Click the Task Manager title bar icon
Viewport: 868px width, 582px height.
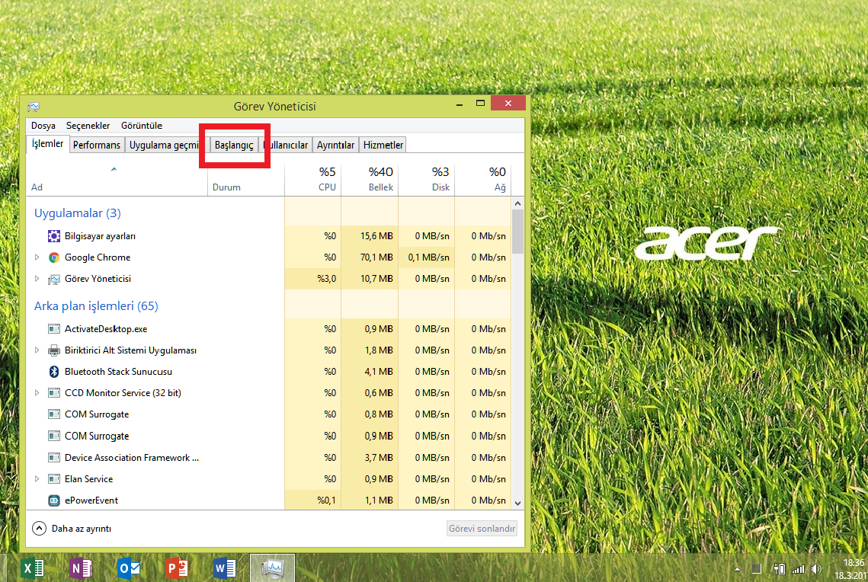point(34,106)
